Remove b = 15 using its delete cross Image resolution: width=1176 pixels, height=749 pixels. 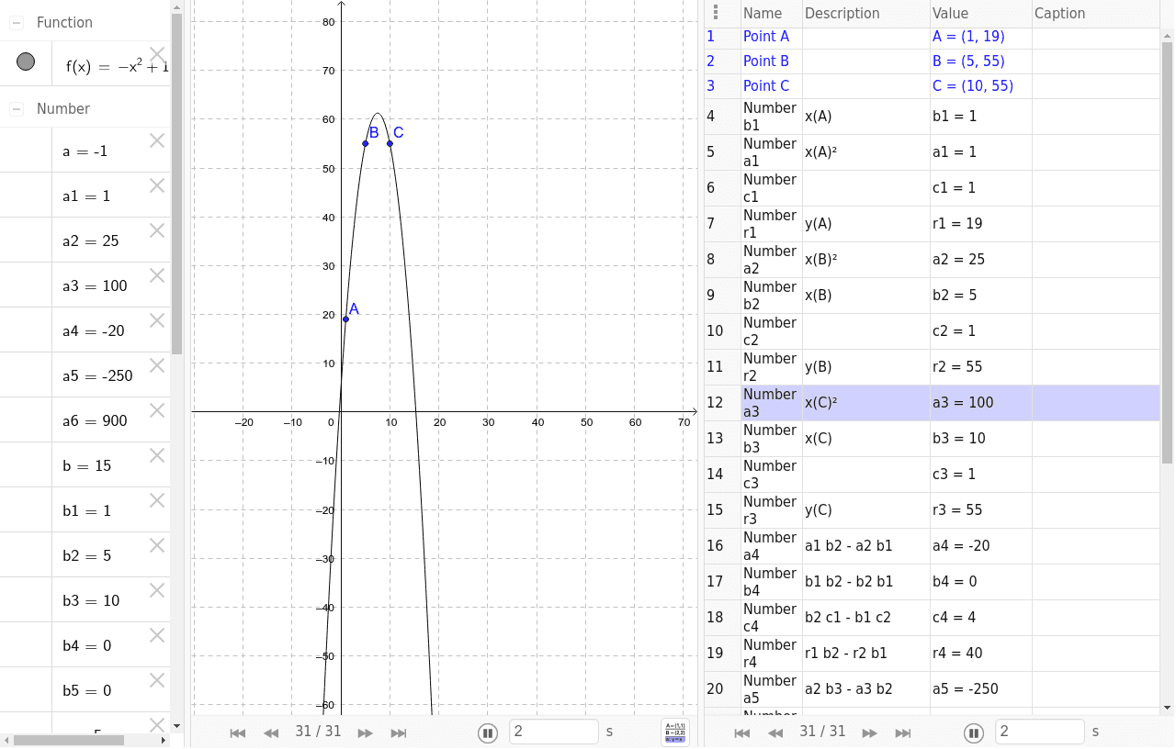156,454
